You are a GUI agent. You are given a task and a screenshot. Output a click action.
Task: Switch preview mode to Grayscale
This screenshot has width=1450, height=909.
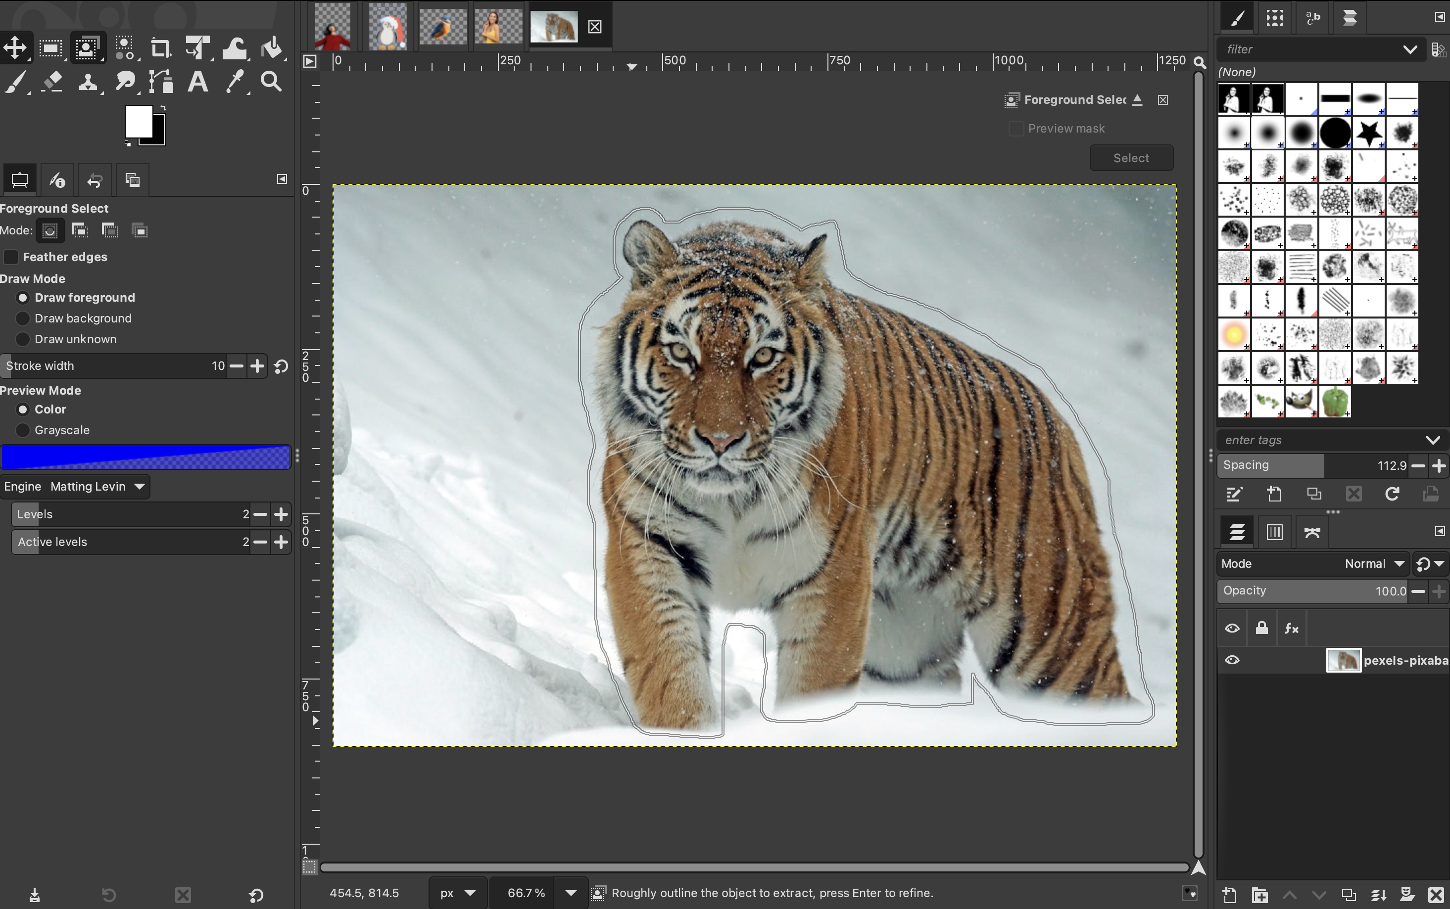click(x=23, y=430)
